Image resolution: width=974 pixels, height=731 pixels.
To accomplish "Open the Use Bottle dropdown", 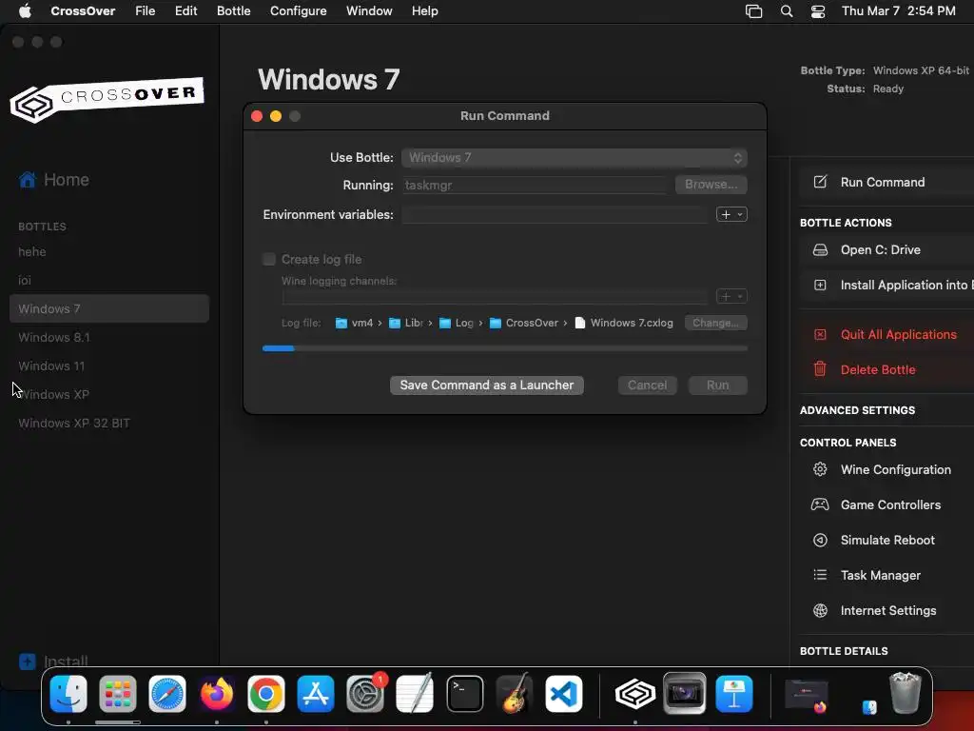I will tap(574, 158).
